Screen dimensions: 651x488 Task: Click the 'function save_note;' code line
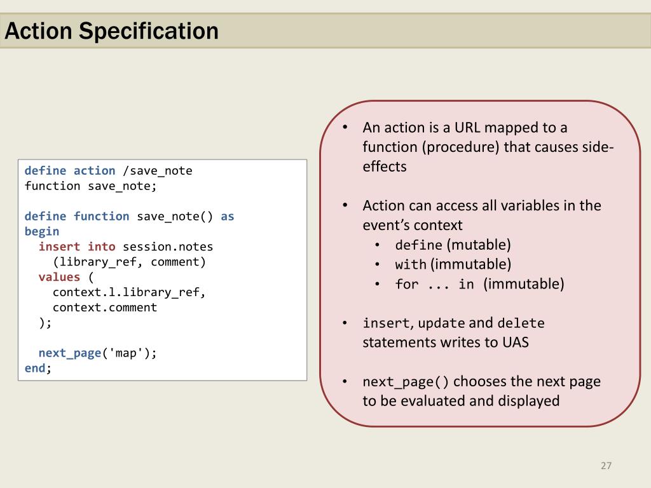90,186
